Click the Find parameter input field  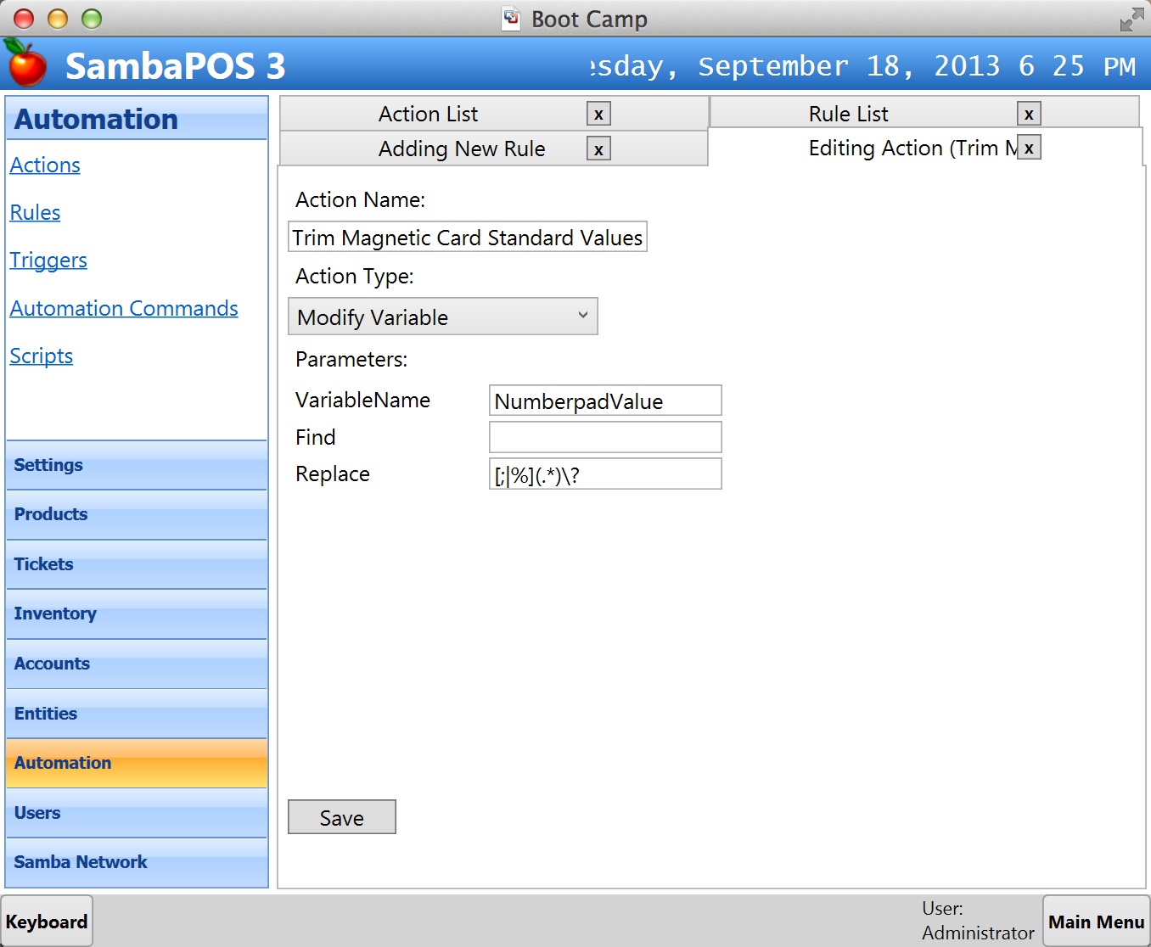point(604,438)
